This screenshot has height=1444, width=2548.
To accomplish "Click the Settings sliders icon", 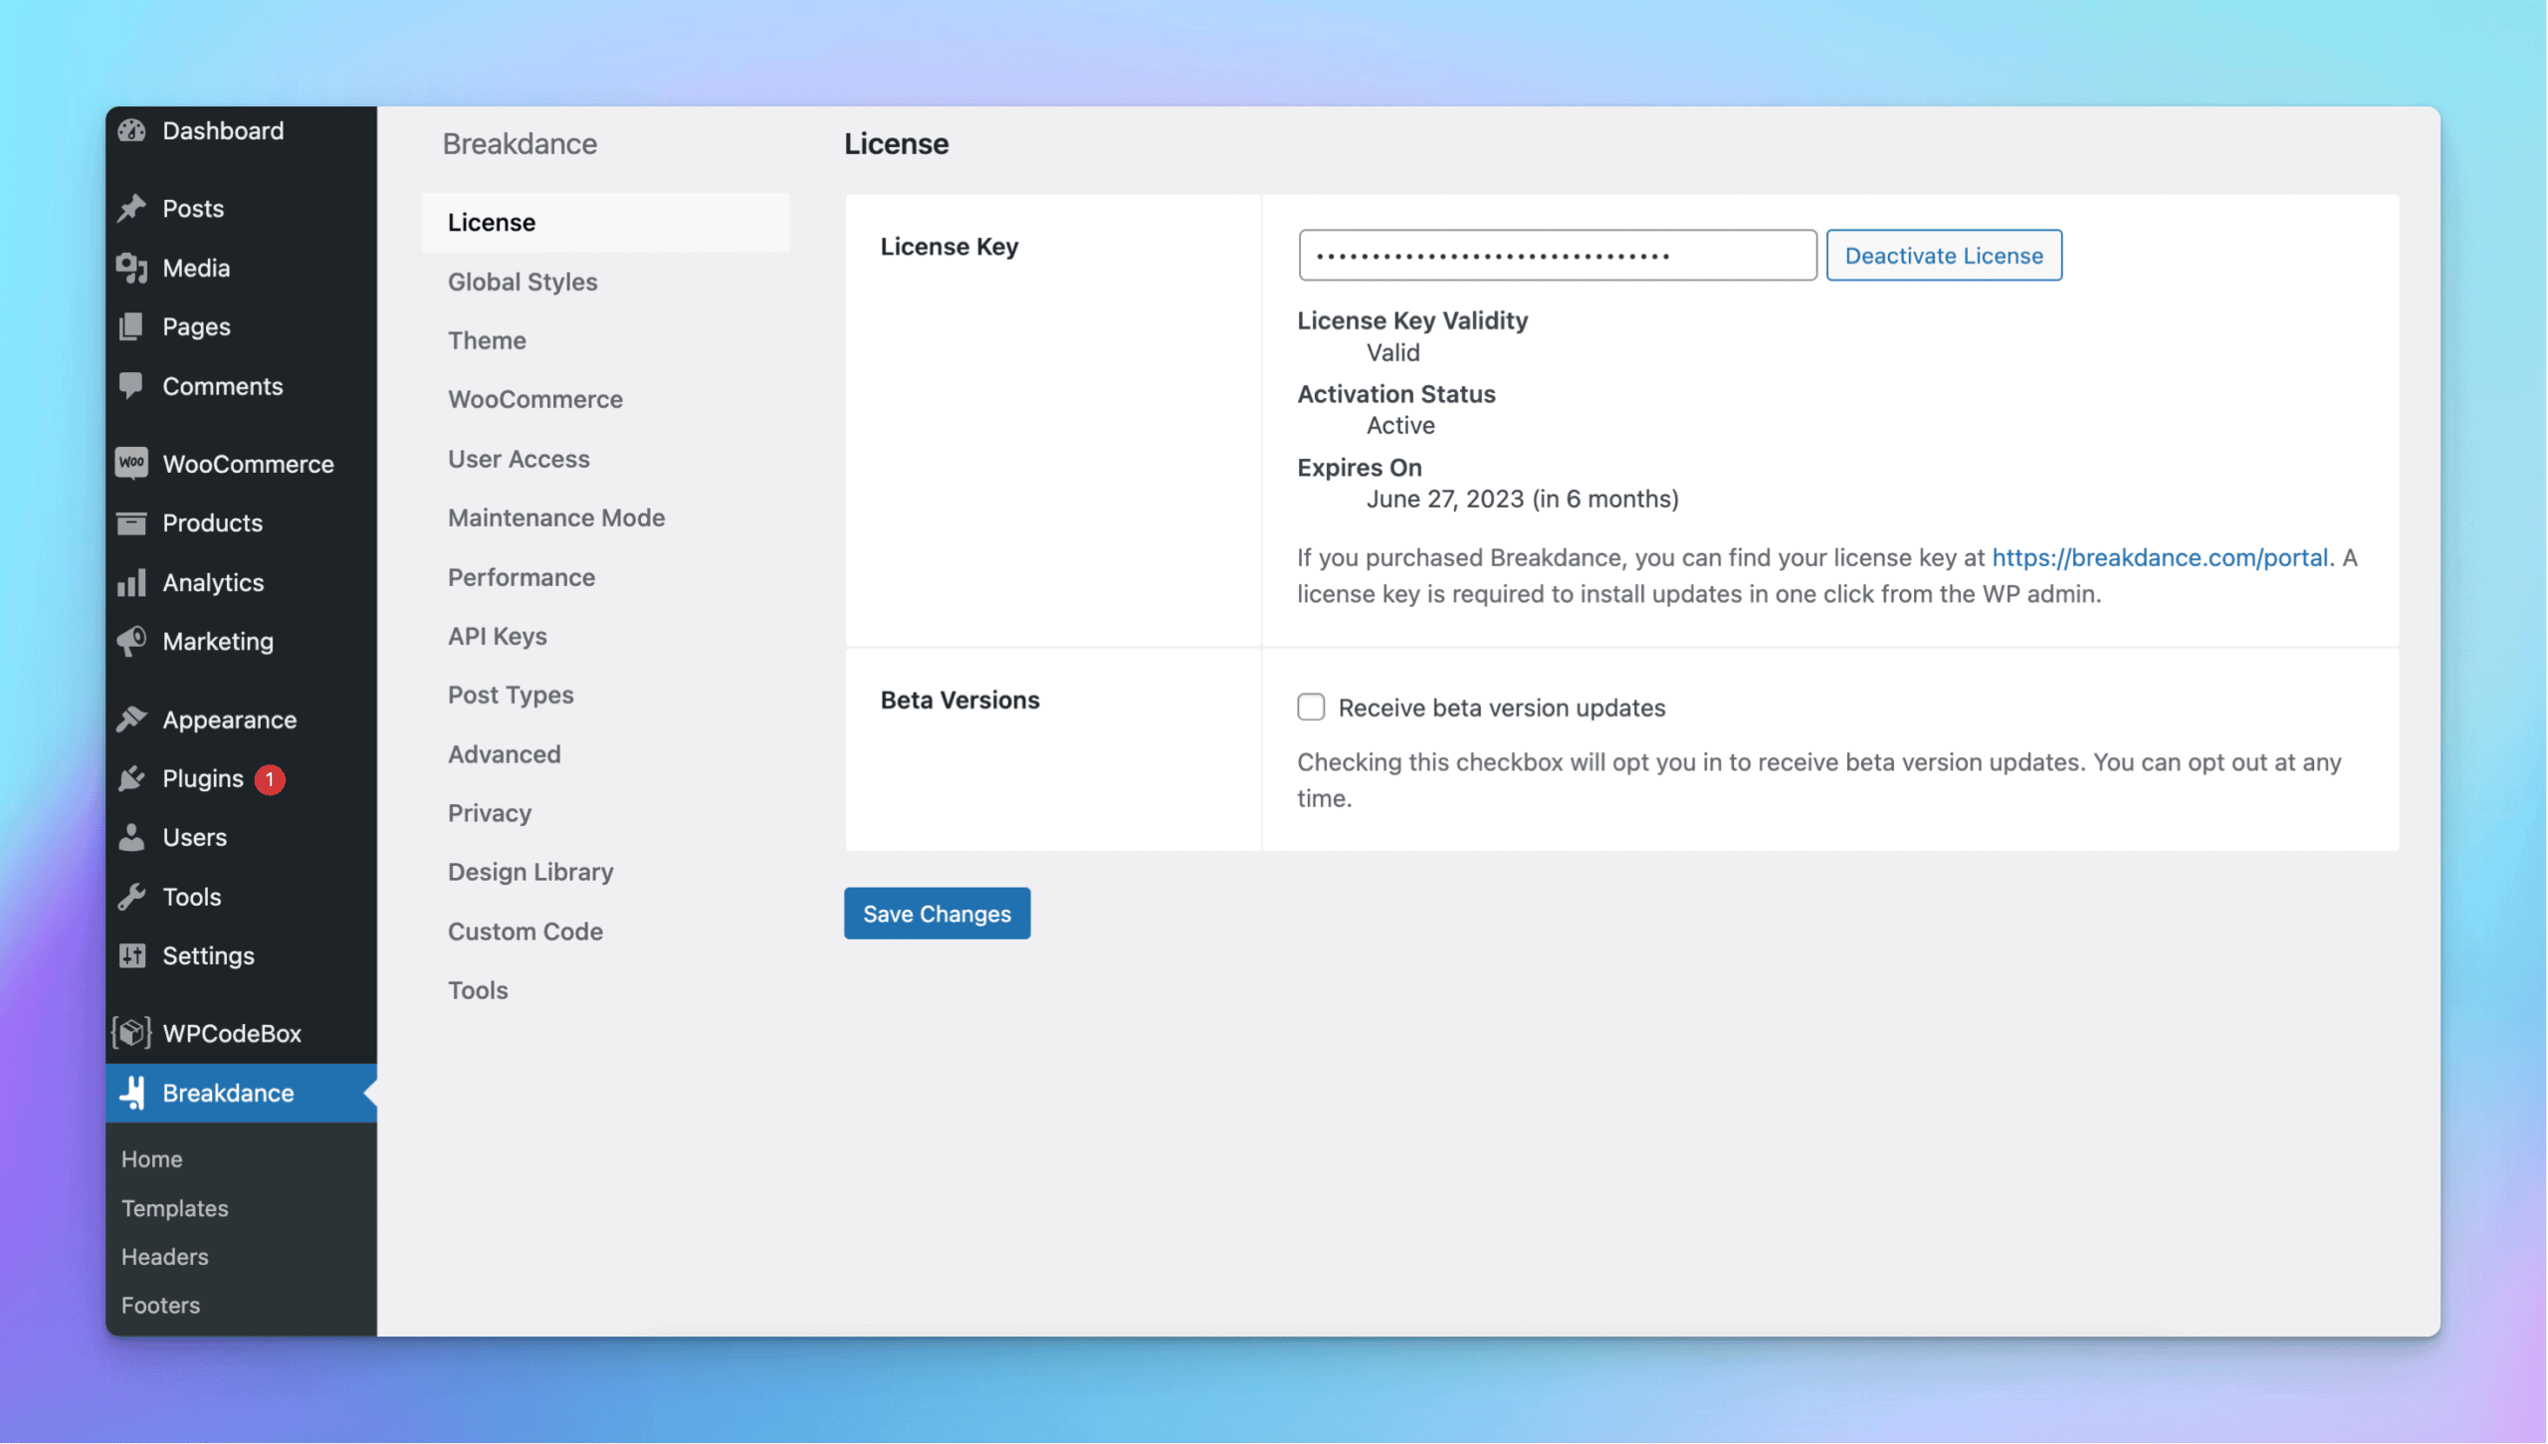I will click(131, 955).
